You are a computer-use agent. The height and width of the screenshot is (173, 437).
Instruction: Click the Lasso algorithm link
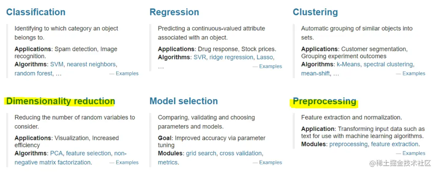coord(264,57)
